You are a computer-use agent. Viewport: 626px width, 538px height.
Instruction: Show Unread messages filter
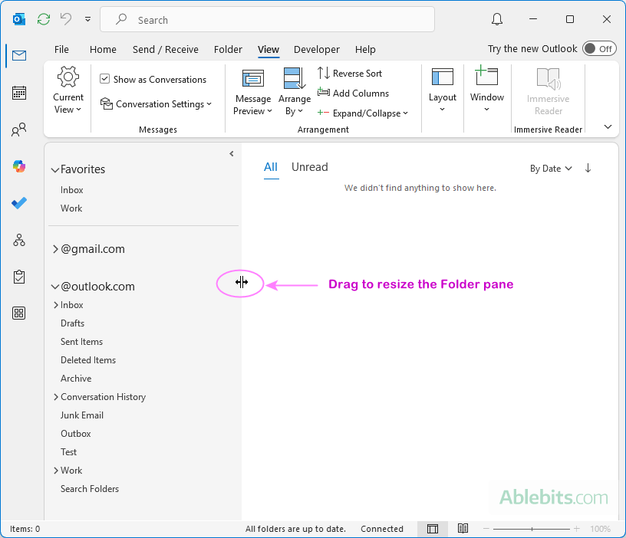[309, 167]
